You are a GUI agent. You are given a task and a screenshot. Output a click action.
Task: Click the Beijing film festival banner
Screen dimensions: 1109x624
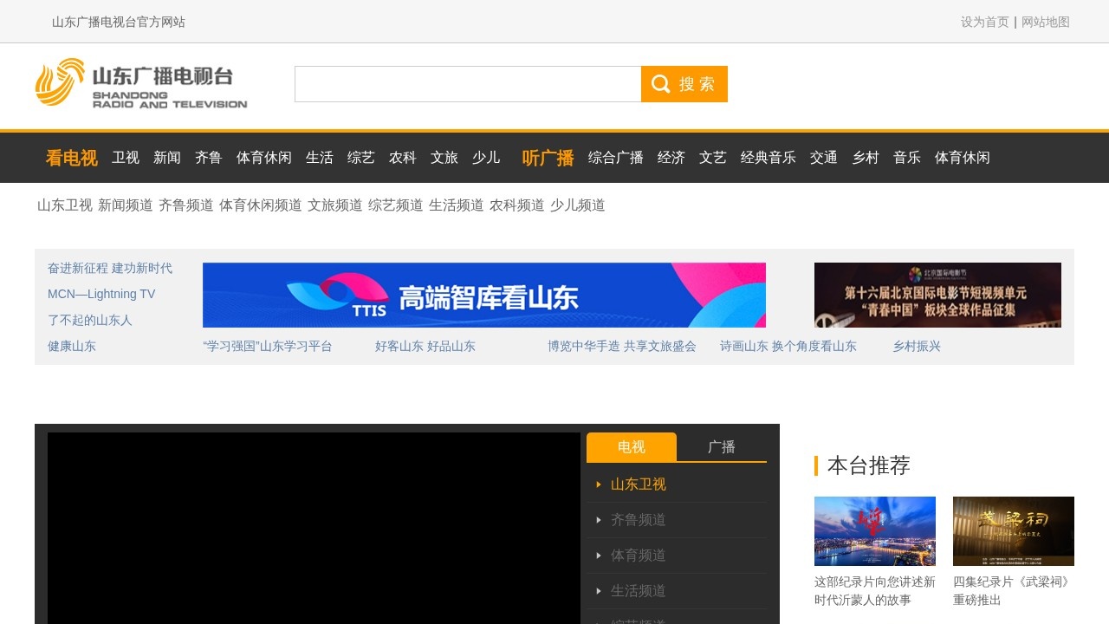pos(937,295)
